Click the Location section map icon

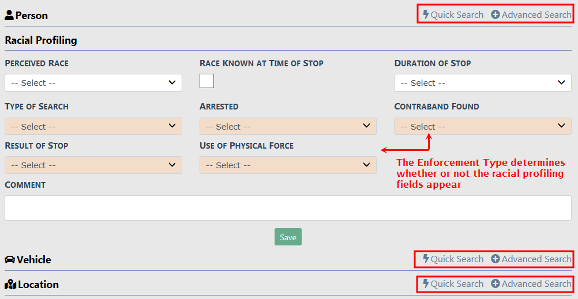[10, 285]
